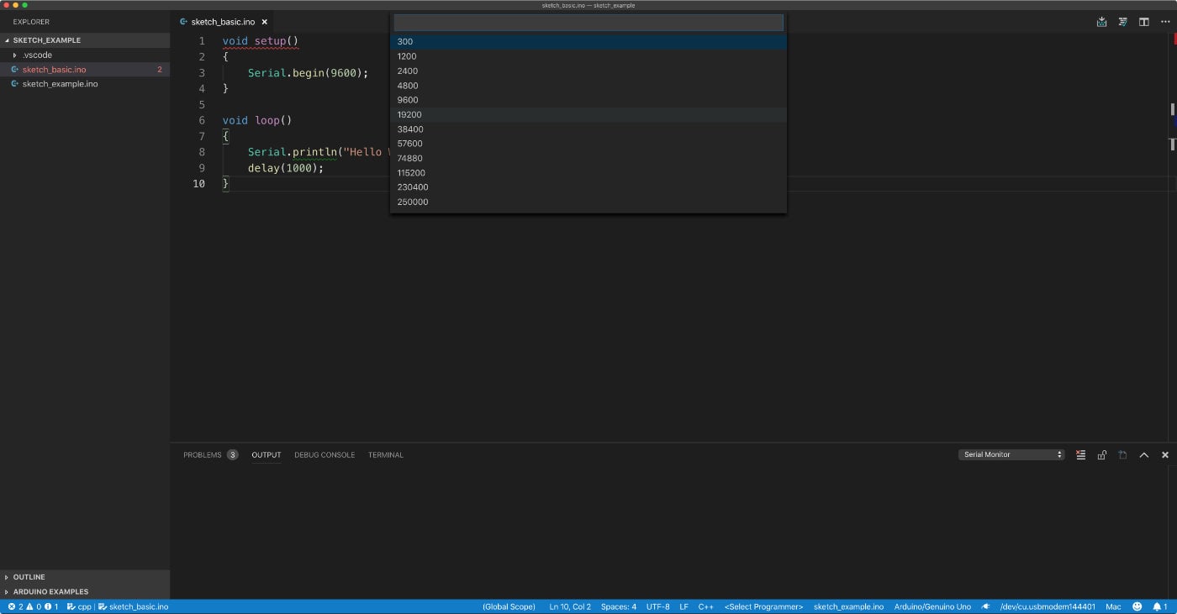Select baud rate 230400
1177x614 pixels.
(588, 187)
